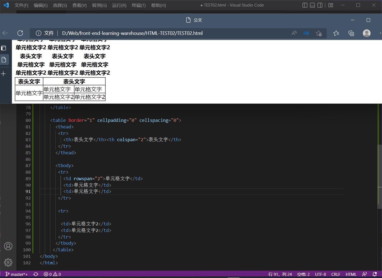Viewport: 382px width, 278px height.
Task: Open the Collections icon
Action: pyautogui.click(x=351, y=33)
